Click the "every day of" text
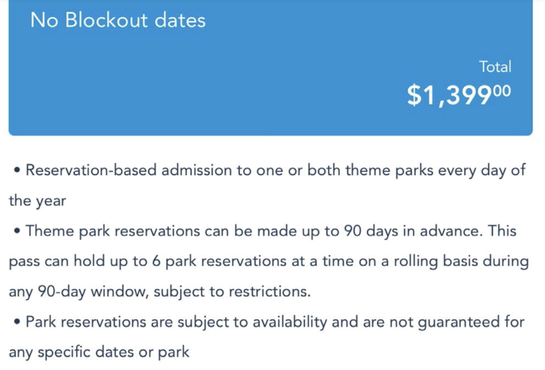 pyautogui.click(x=481, y=170)
